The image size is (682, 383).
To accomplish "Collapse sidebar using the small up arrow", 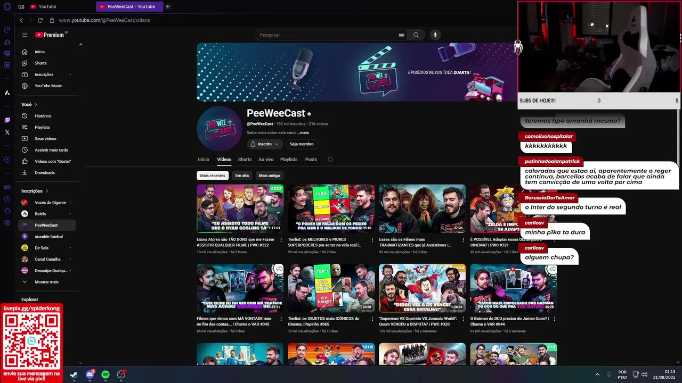I will tap(80, 45).
